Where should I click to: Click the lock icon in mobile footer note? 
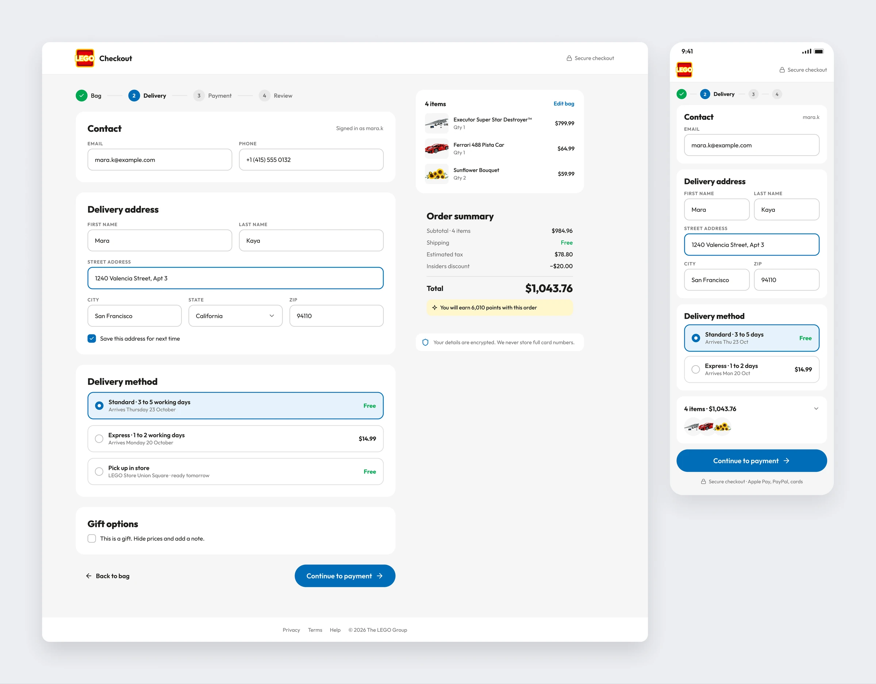703,482
